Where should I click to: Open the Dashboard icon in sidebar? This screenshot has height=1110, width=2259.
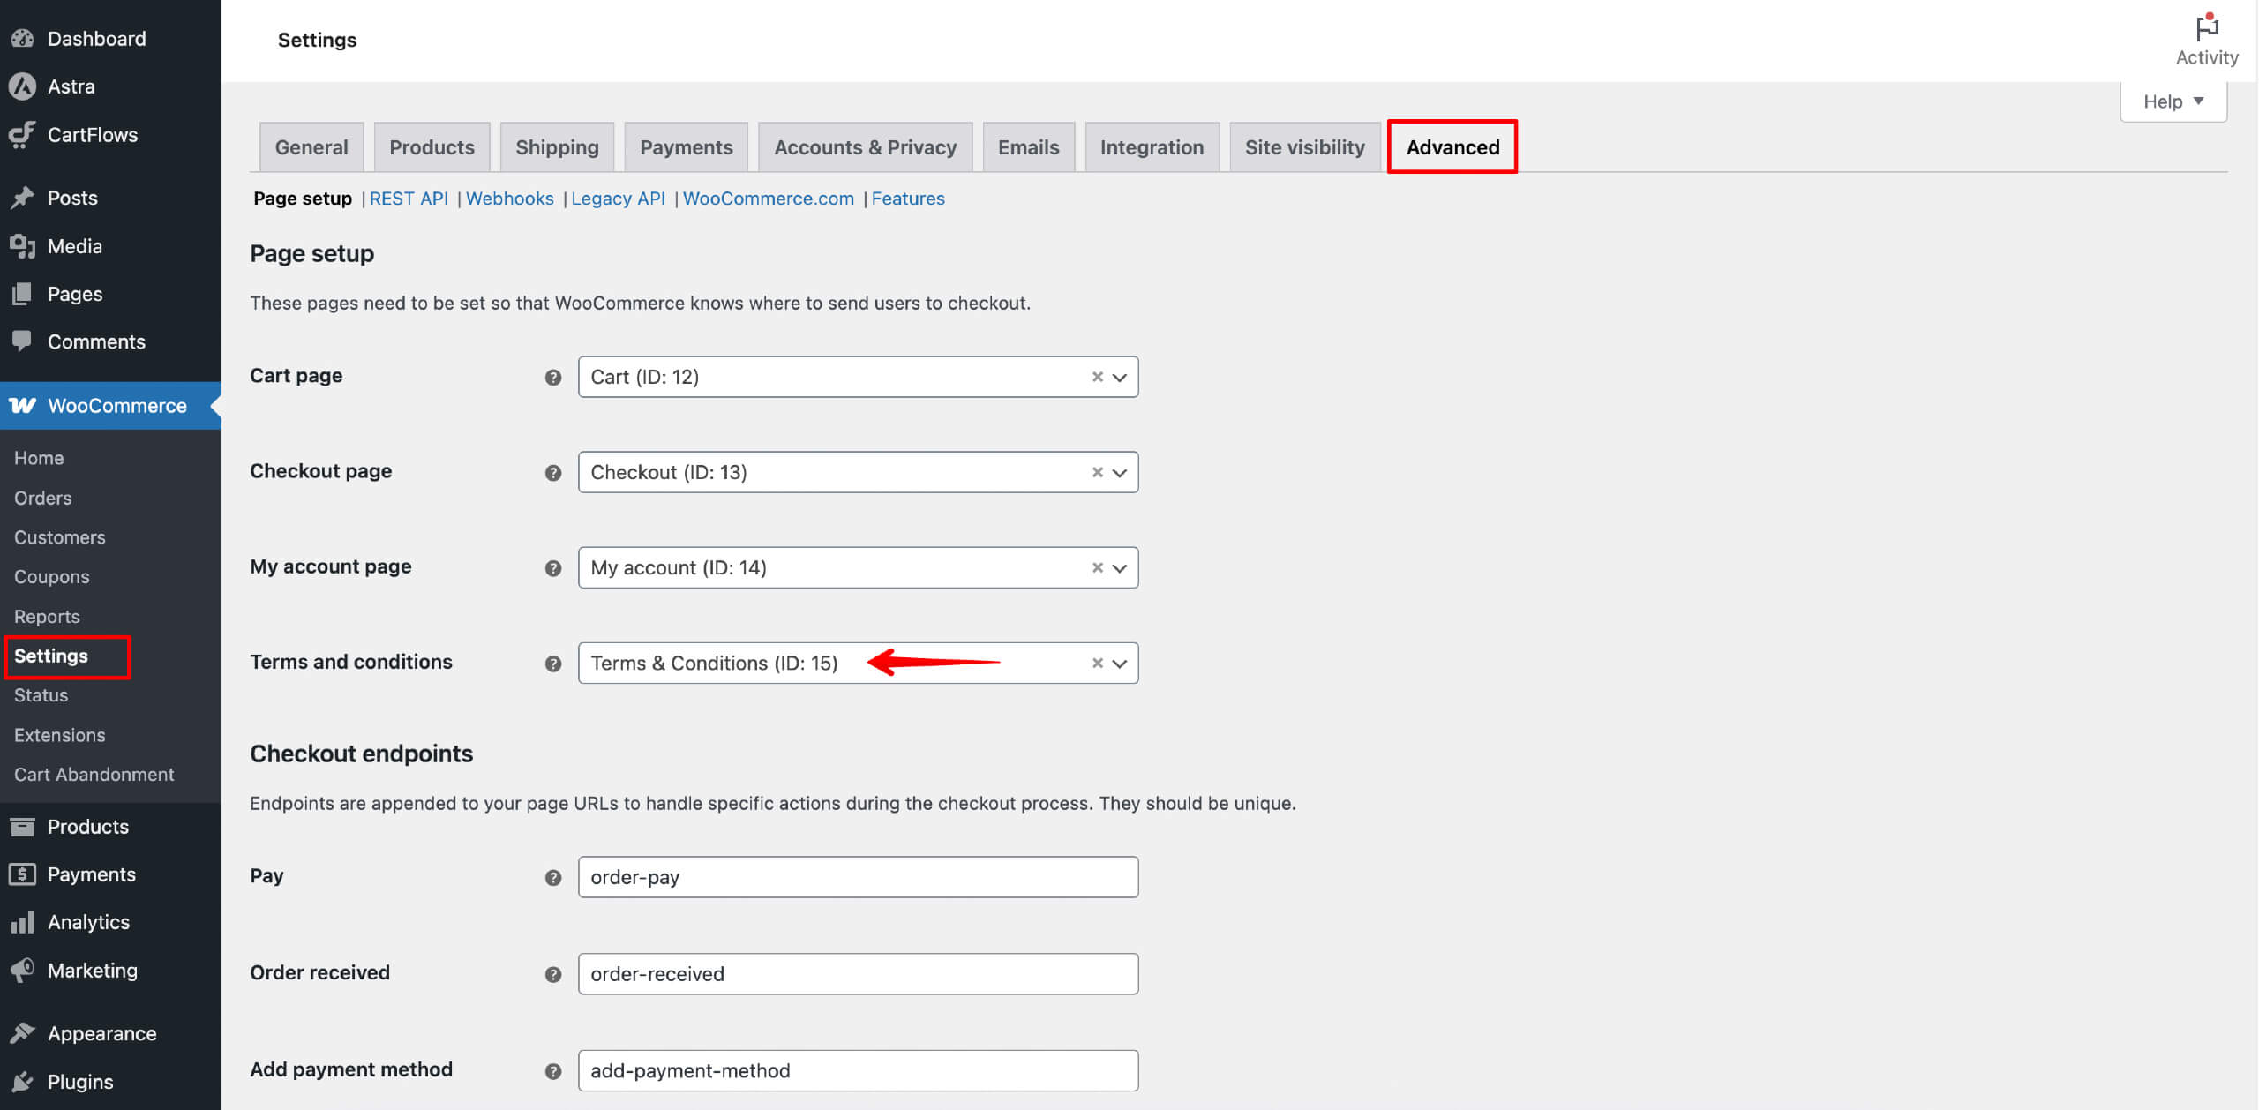[22, 39]
